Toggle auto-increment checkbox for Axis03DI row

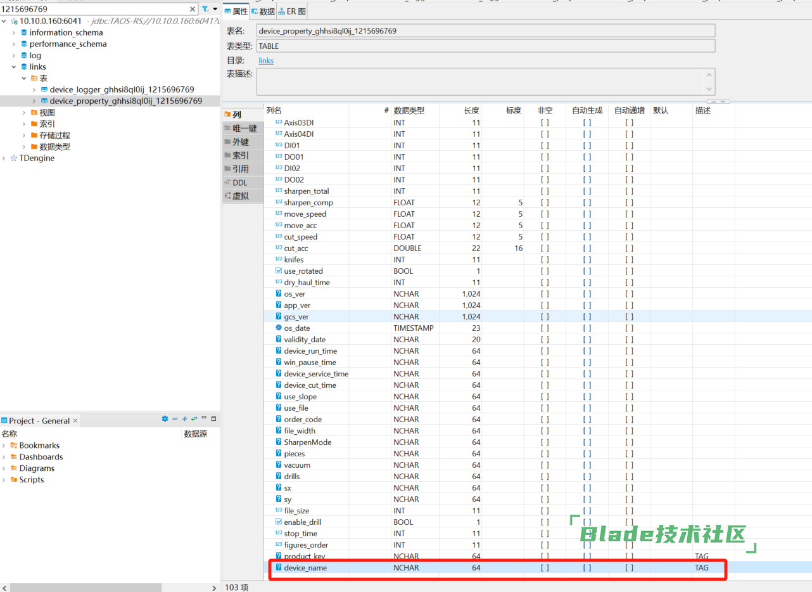pyautogui.click(x=629, y=123)
